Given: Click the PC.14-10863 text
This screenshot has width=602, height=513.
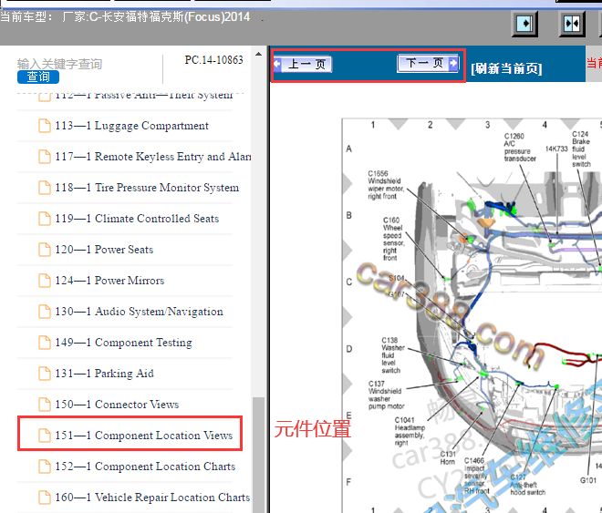Looking at the screenshot, I should pyautogui.click(x=213, y=60).
